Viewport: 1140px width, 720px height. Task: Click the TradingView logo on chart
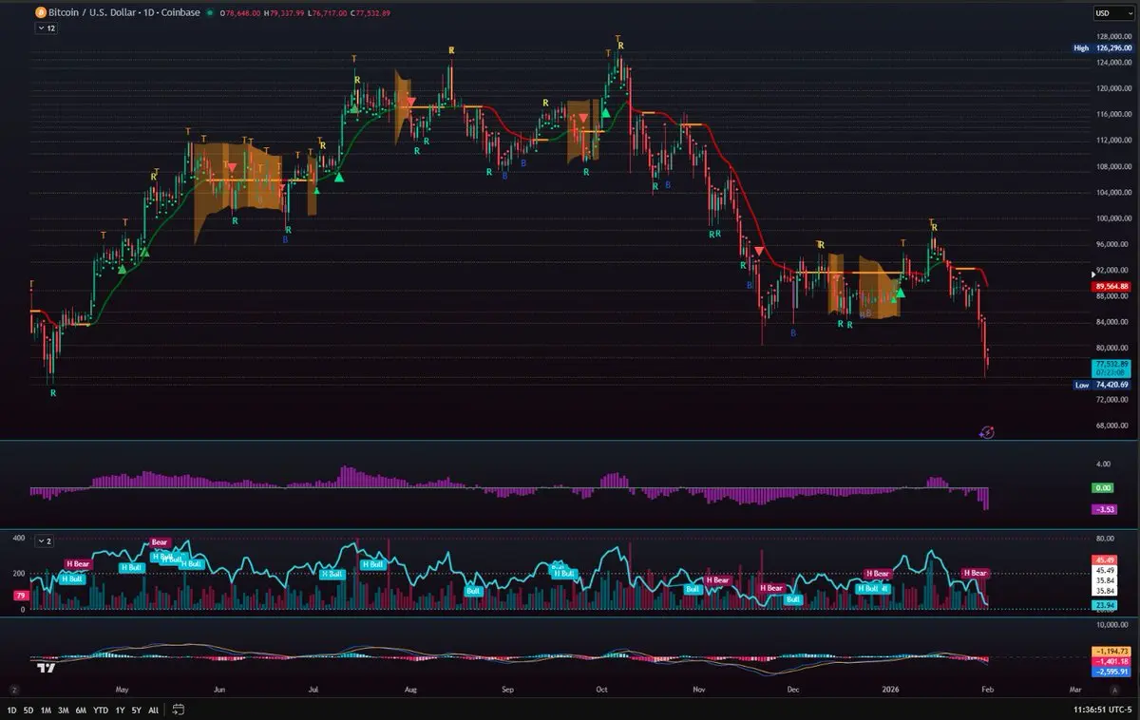(x=46, y=668)
